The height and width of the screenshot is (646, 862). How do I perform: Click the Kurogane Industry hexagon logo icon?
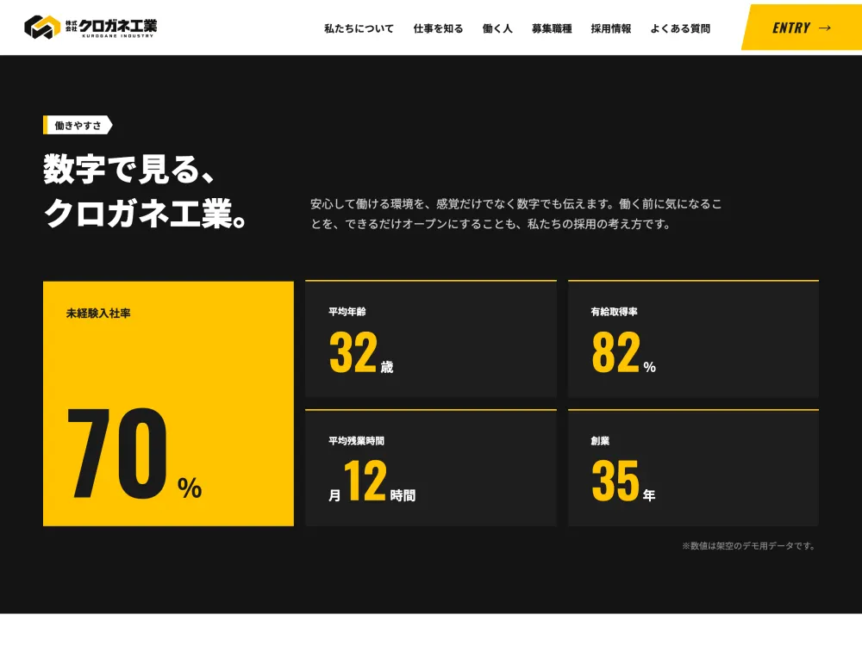pyautogui.click(x=42, y=27)
